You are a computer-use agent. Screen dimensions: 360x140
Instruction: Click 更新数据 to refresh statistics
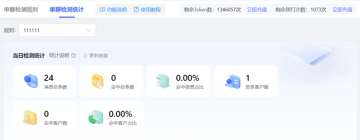click(99, 56)
